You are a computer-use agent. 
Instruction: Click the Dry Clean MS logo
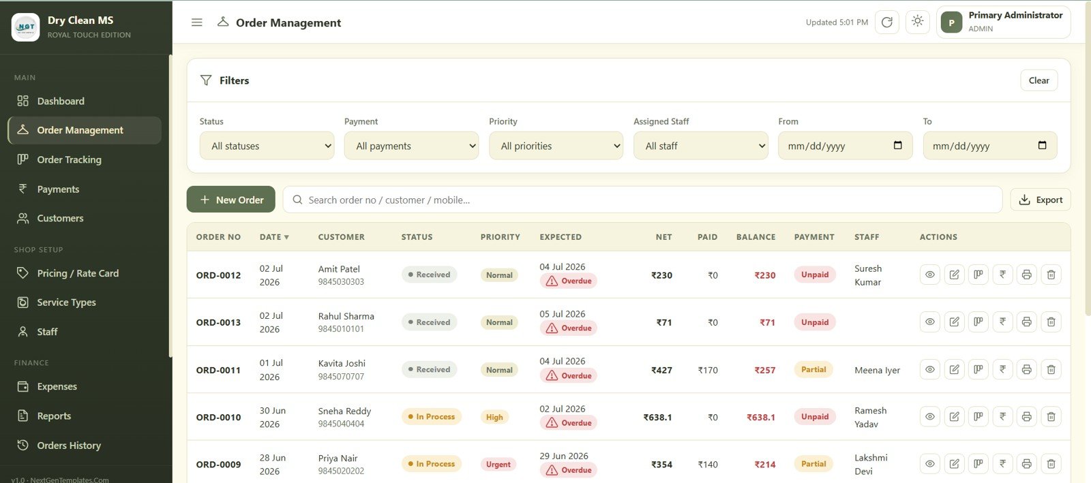click(26, 27)
